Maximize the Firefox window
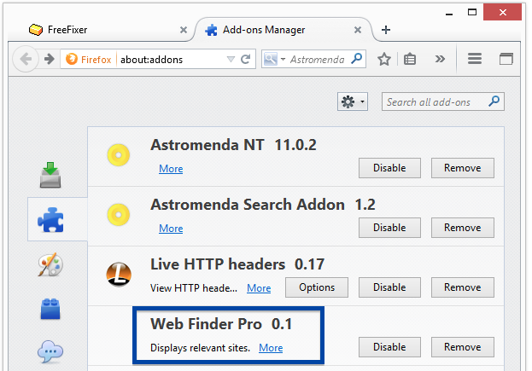Image resolution: width=532 pixels, height=371 pixels. [x=472, y=12]
